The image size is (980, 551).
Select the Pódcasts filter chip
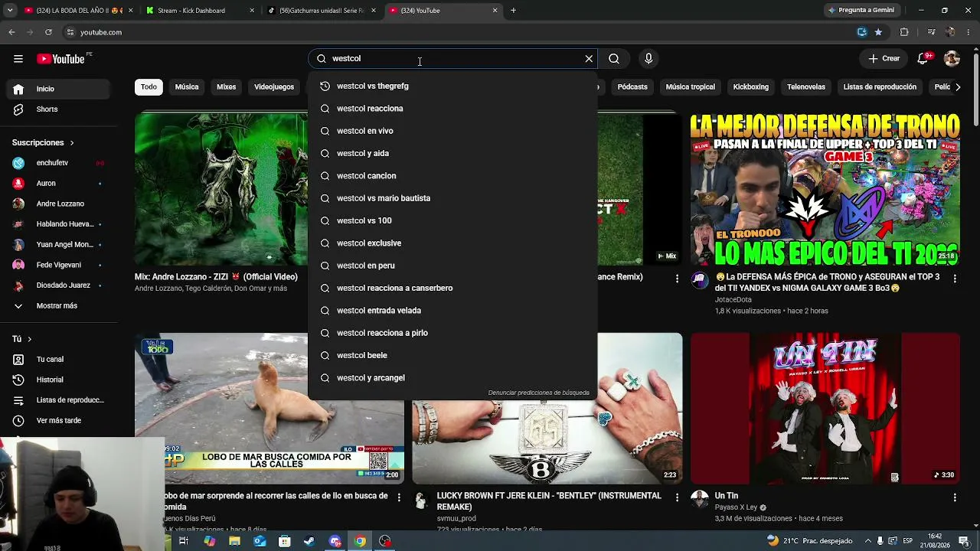pyautogui.click(x=632, y=87)
